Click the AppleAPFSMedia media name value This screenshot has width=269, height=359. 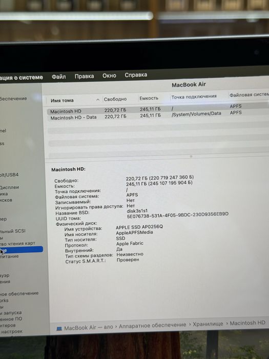pyautogui.click(x=134, y=233)
